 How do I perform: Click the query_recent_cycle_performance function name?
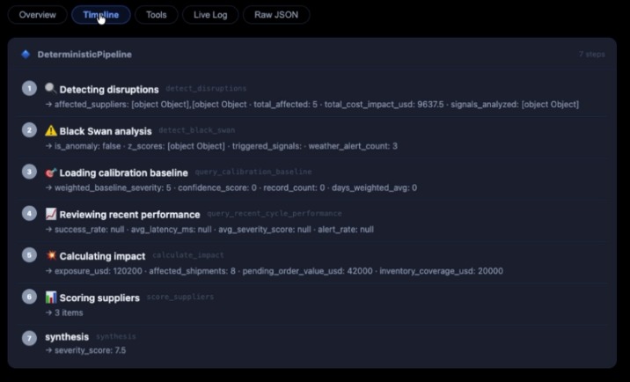tap(275, 214)
